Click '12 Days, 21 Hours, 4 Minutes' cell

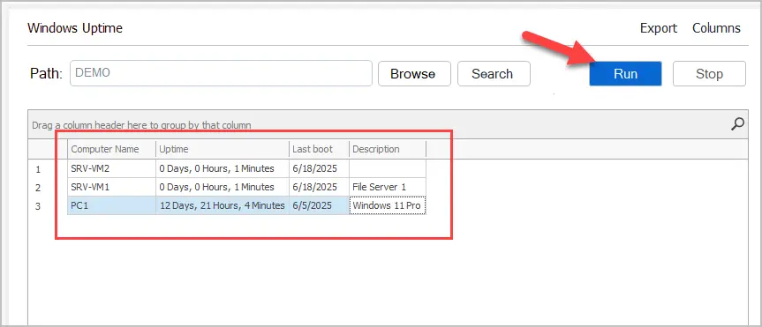click(x=223, y=205)
